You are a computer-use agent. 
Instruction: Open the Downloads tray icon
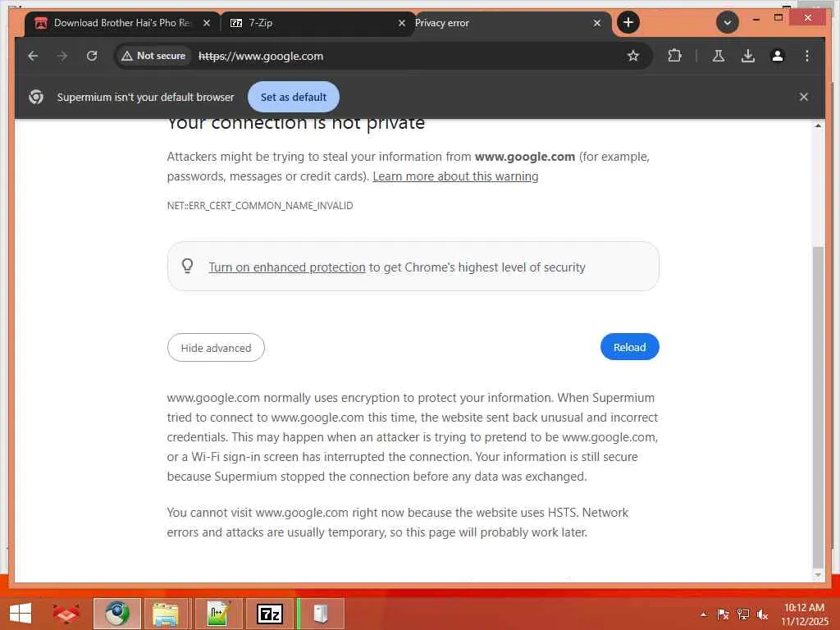748,56
